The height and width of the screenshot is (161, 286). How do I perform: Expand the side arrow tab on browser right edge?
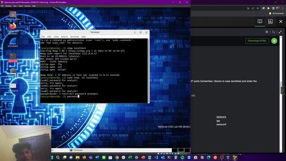[283, 90]
